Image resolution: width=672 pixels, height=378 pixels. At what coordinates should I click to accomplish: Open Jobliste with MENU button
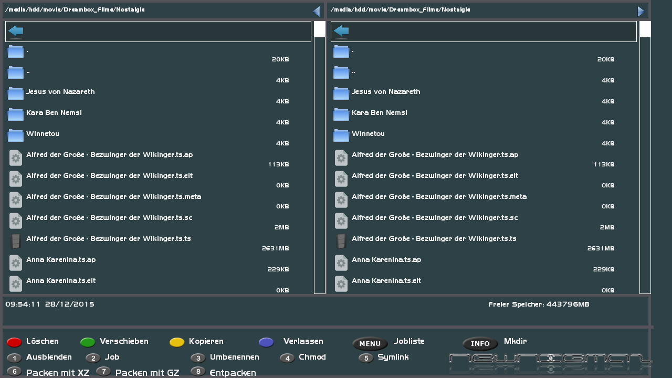370,344
